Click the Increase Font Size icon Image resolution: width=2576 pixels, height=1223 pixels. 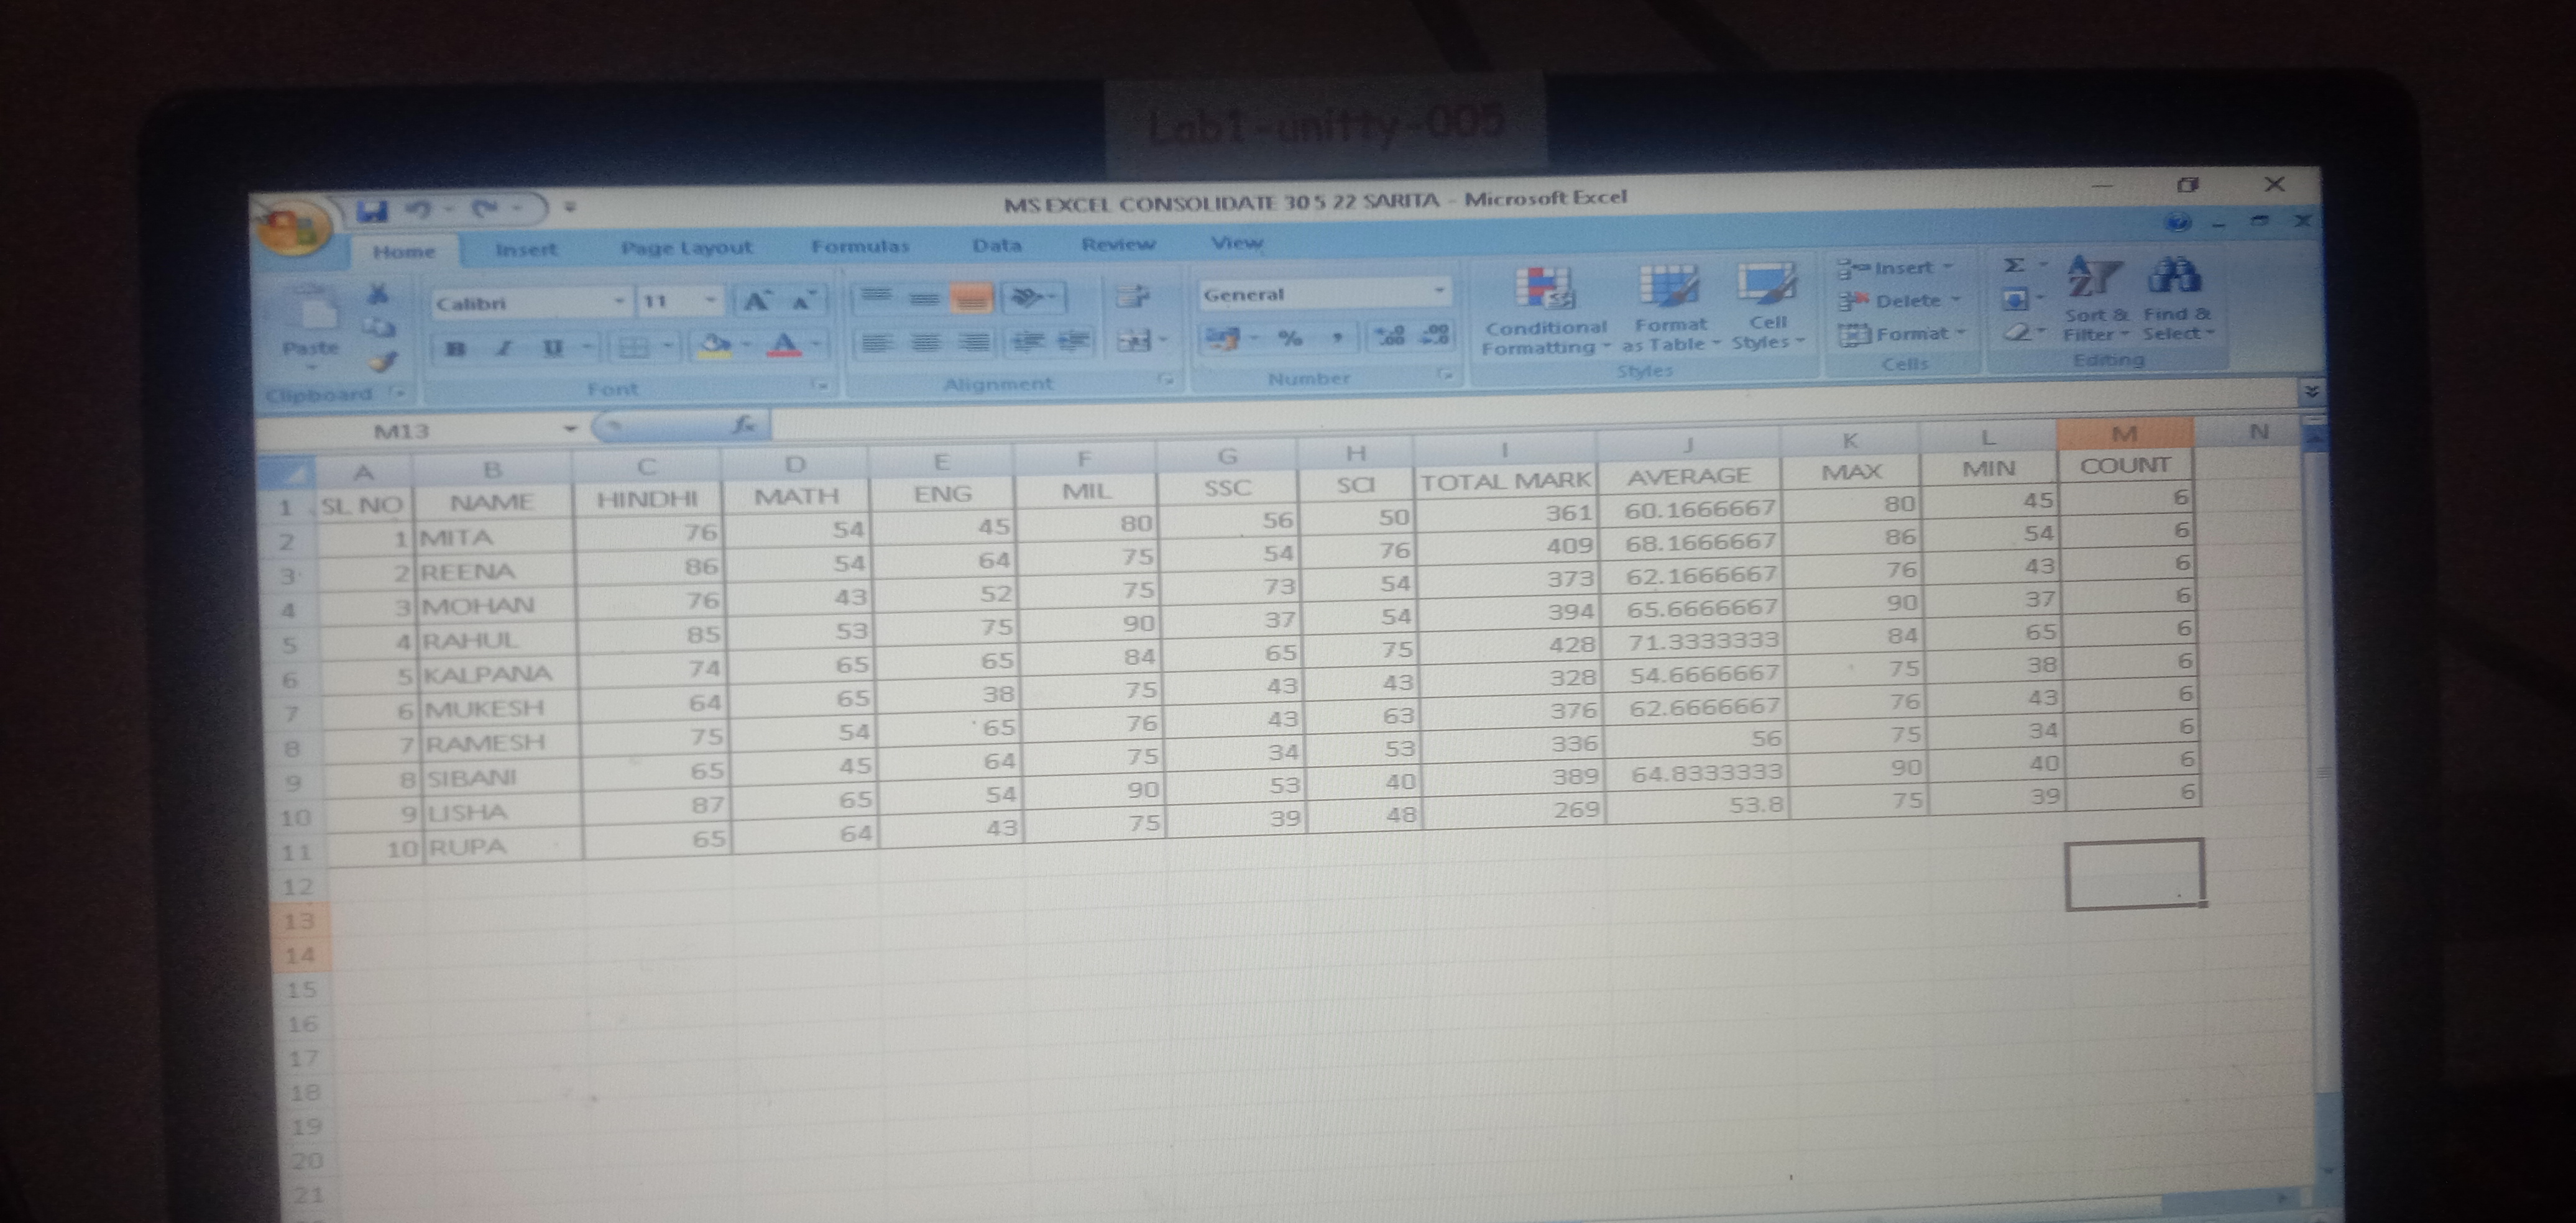point(756,300)
